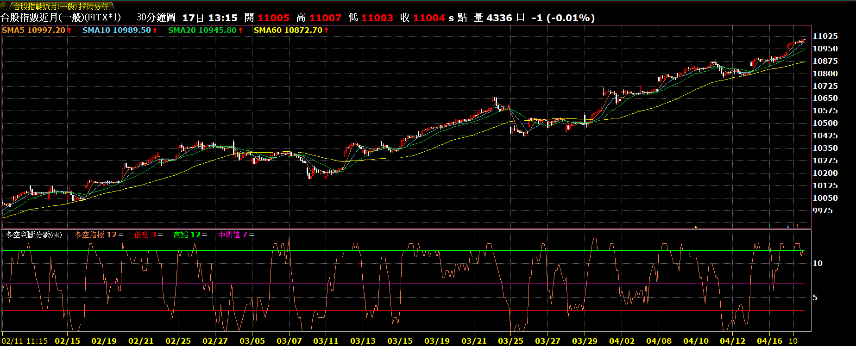
Task: Select the 多空指標 12 legend label
Action: pos(96,235)
